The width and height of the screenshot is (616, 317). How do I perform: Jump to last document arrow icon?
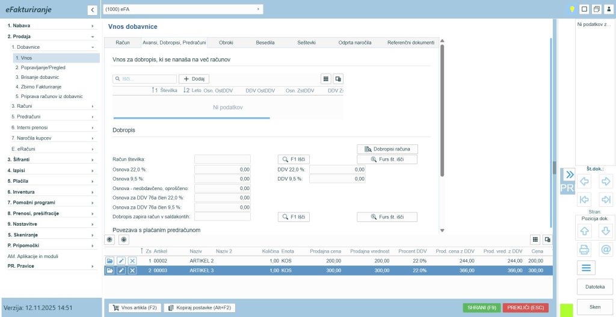606,200
